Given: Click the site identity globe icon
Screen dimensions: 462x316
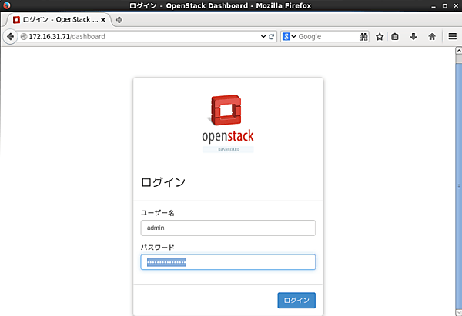Looking at the screenshot, I should (24, 36).
